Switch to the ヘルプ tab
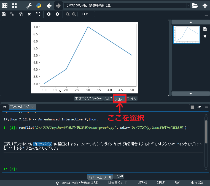The width and height of the screenshot is (210, 186). tap(108, 99)
